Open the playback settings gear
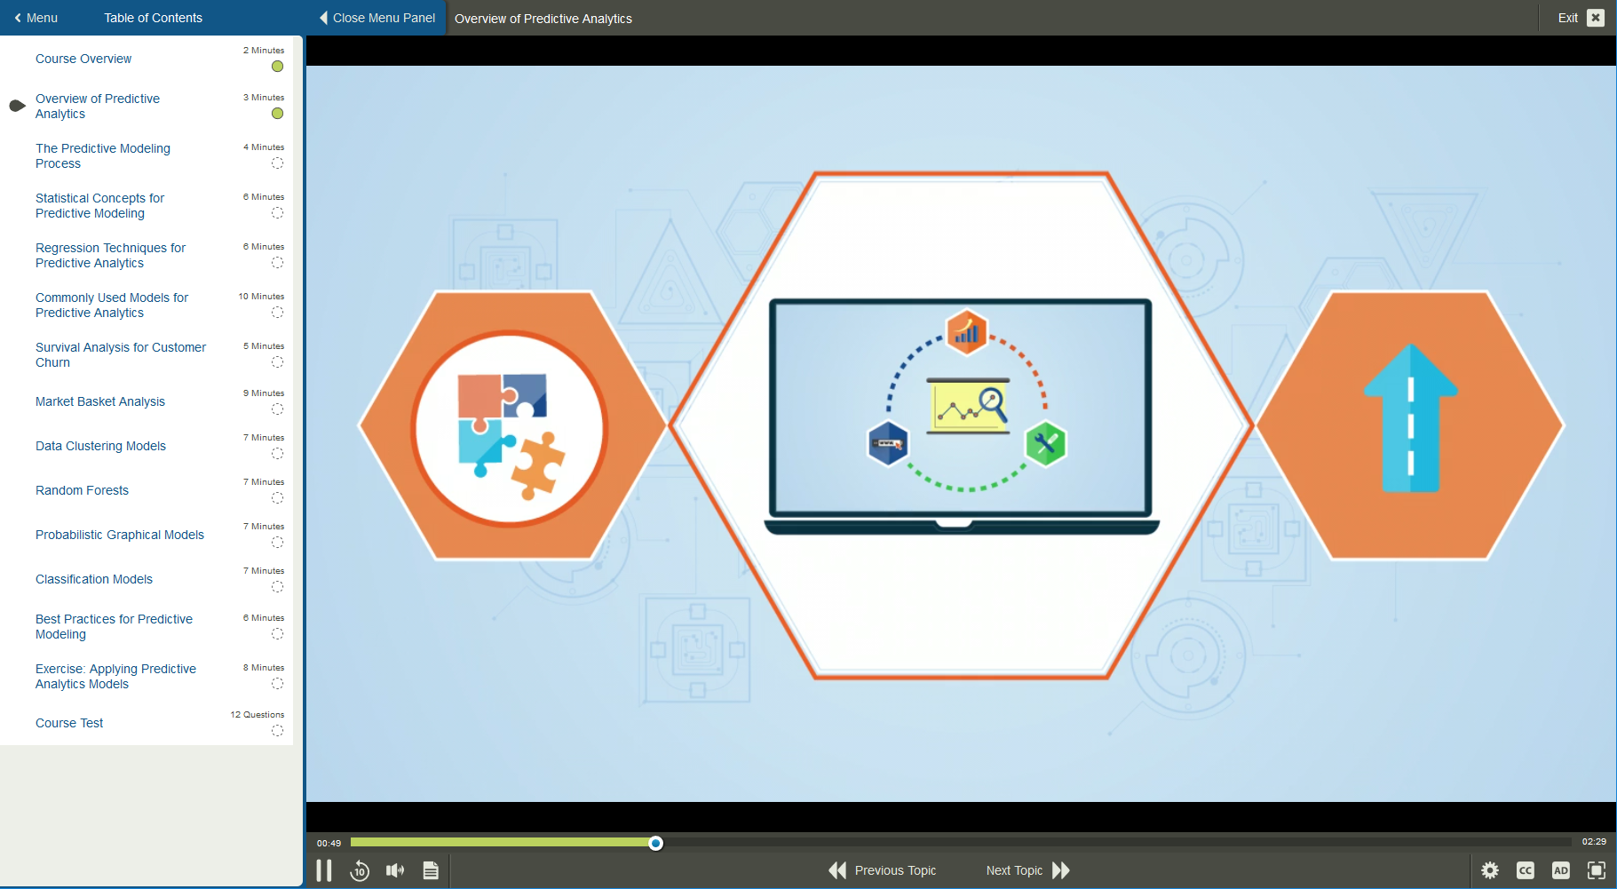The height and width of the screenshot is (889, 1617). (1490, 870)
